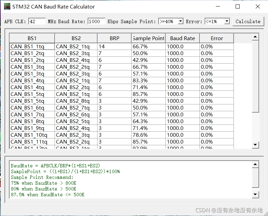268x216 pixels.
Task: Click the Baud Rate column header
Action: pyautogui.click(x=182, y=38)
